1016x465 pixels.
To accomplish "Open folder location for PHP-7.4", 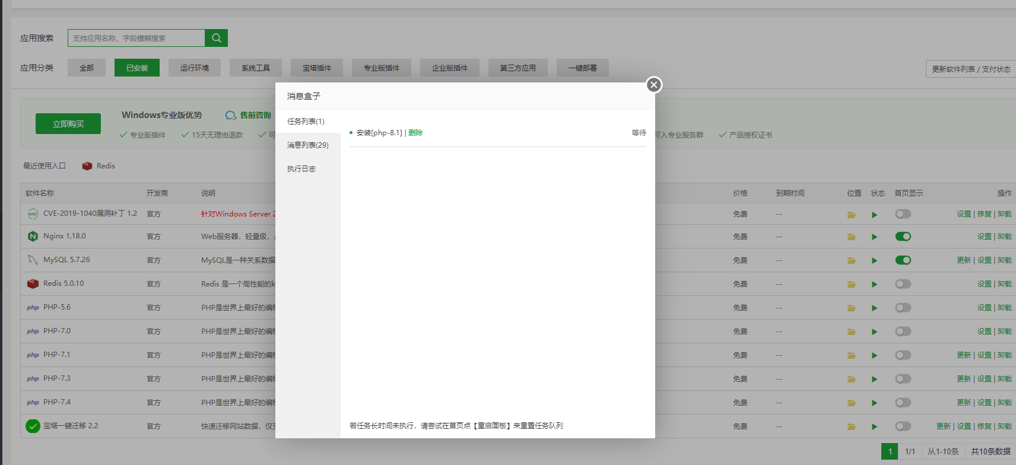I will pos(852,403).
